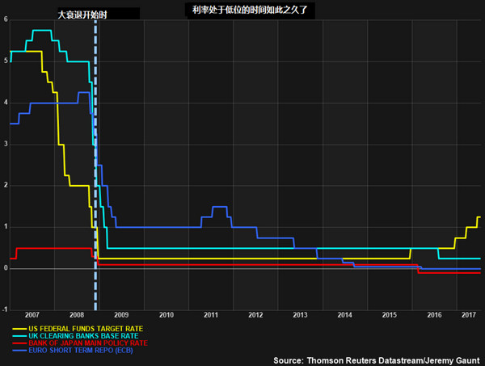Click the dashed recession start marker line
Screen dimensions: 485x366
pyautogui.click(x=95, y=164)
